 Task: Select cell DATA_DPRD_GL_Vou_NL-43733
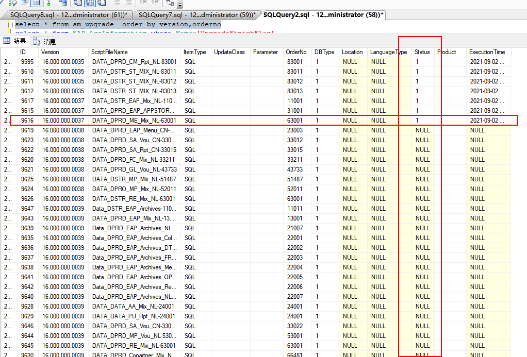pyautogui.click(x=135, y=169)
